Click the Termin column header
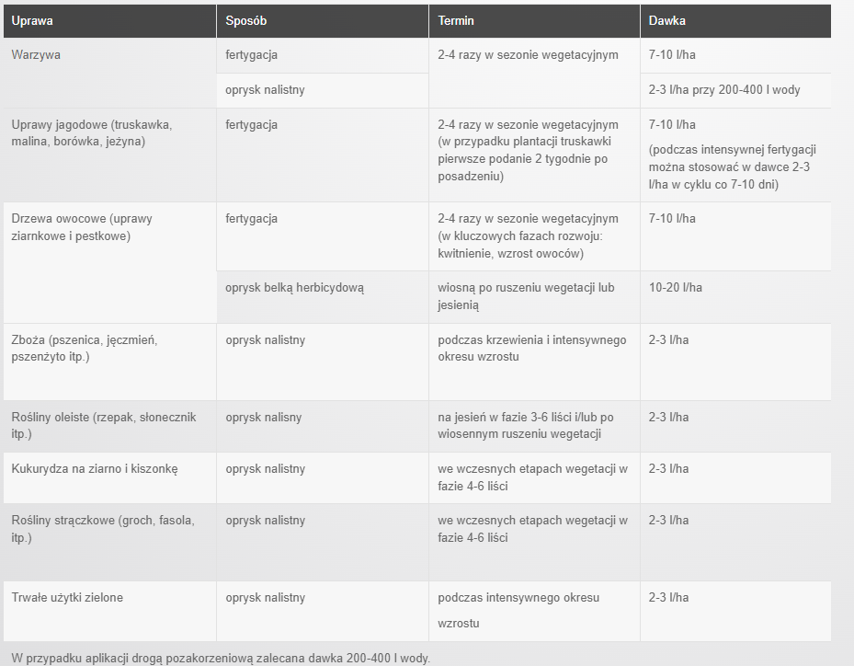Viewport: 854px width, 666px height. tap(534, 21)
